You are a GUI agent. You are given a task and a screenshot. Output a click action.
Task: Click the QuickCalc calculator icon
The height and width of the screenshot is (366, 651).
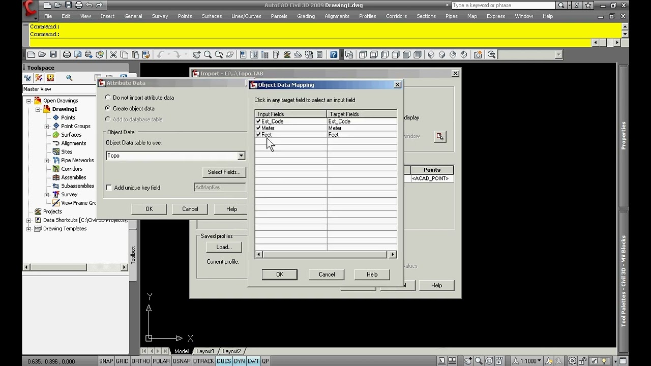[x=319, y=54]
